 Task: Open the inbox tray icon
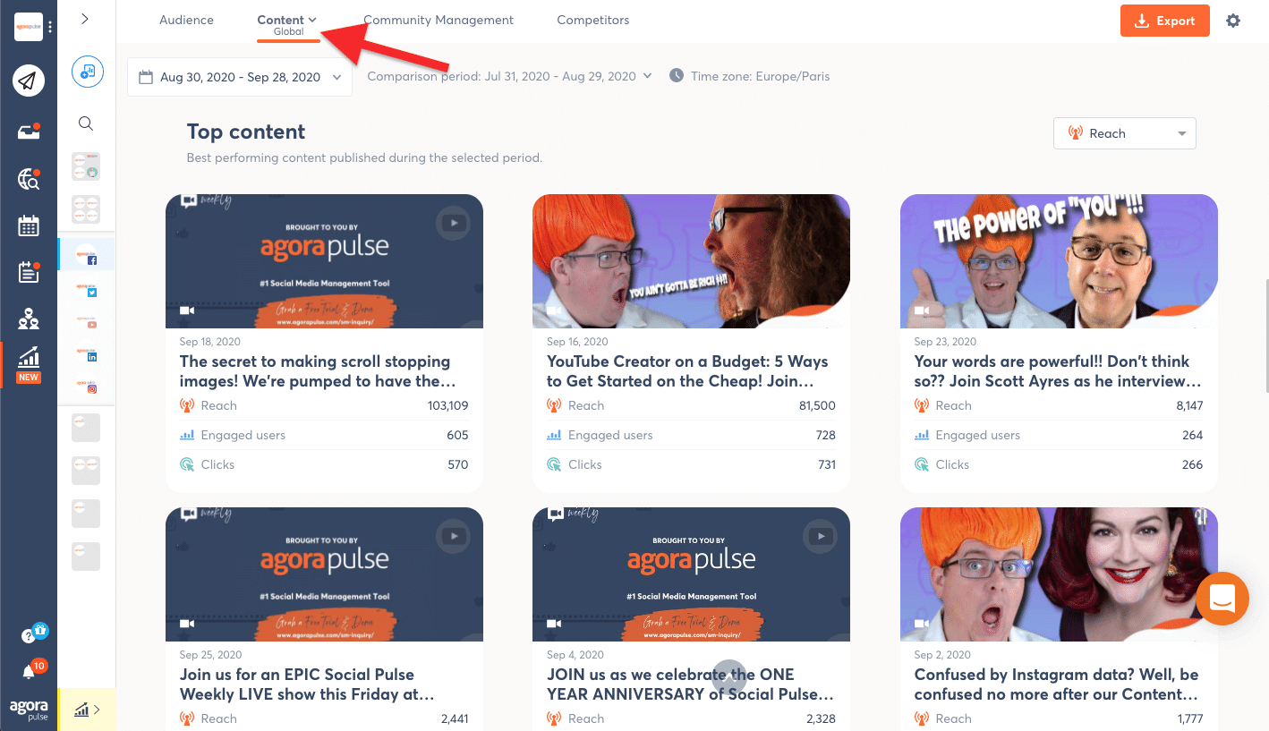coord(29,132)
